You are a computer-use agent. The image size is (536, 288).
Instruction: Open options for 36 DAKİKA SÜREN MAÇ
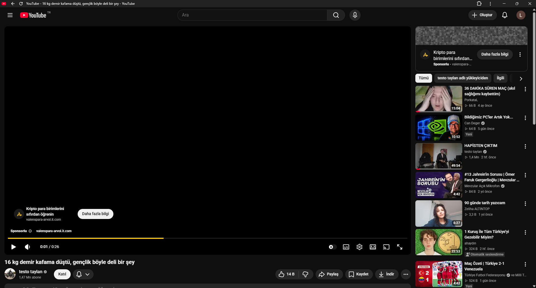click(x=525, y=89)
